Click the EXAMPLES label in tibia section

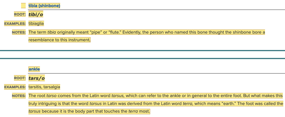point(15,23)
